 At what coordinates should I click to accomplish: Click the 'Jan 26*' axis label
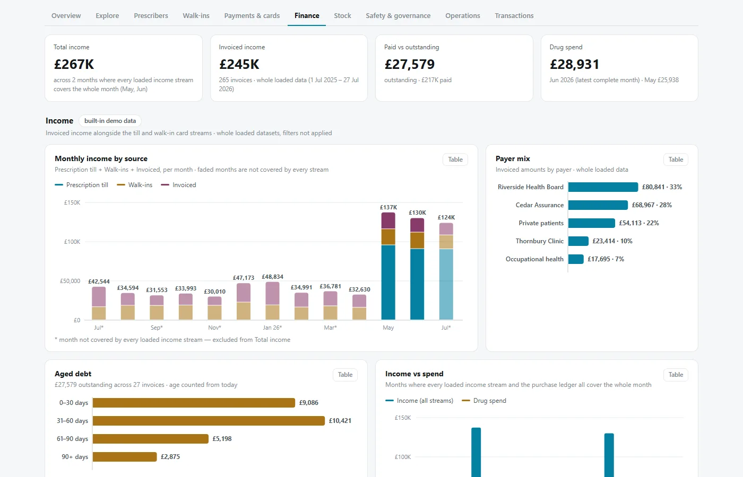[x=272, y=328]
